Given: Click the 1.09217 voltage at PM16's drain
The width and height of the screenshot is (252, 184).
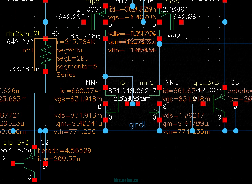Looking at the screenshot, I should pyautogui.click(x=175, y=36).
